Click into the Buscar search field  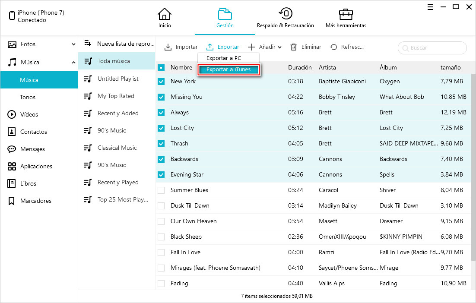(432, 48)
